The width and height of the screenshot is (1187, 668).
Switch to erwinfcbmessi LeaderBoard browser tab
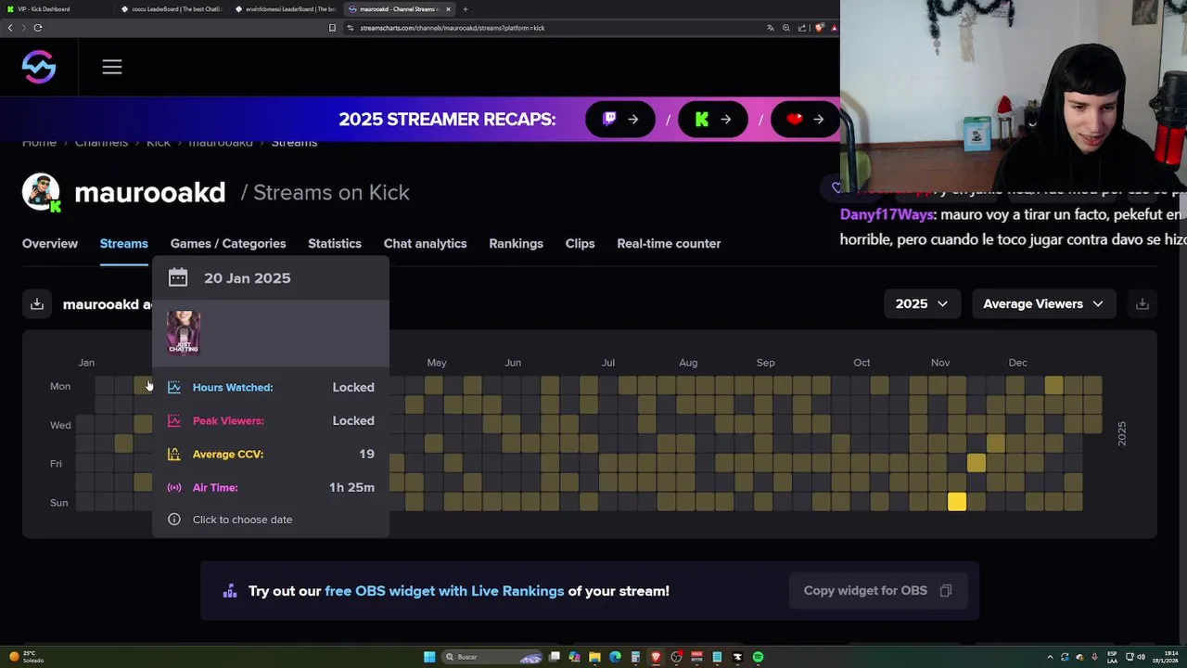[x=286, y=9]
